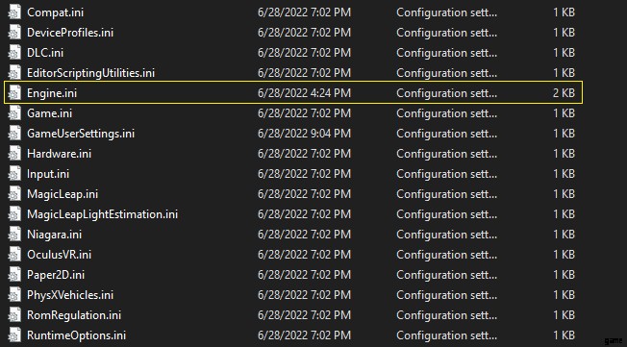Click the RuntimeOptions.ini file icon
The width and height of the screenshot is (627, 347).
coord(14,335)
